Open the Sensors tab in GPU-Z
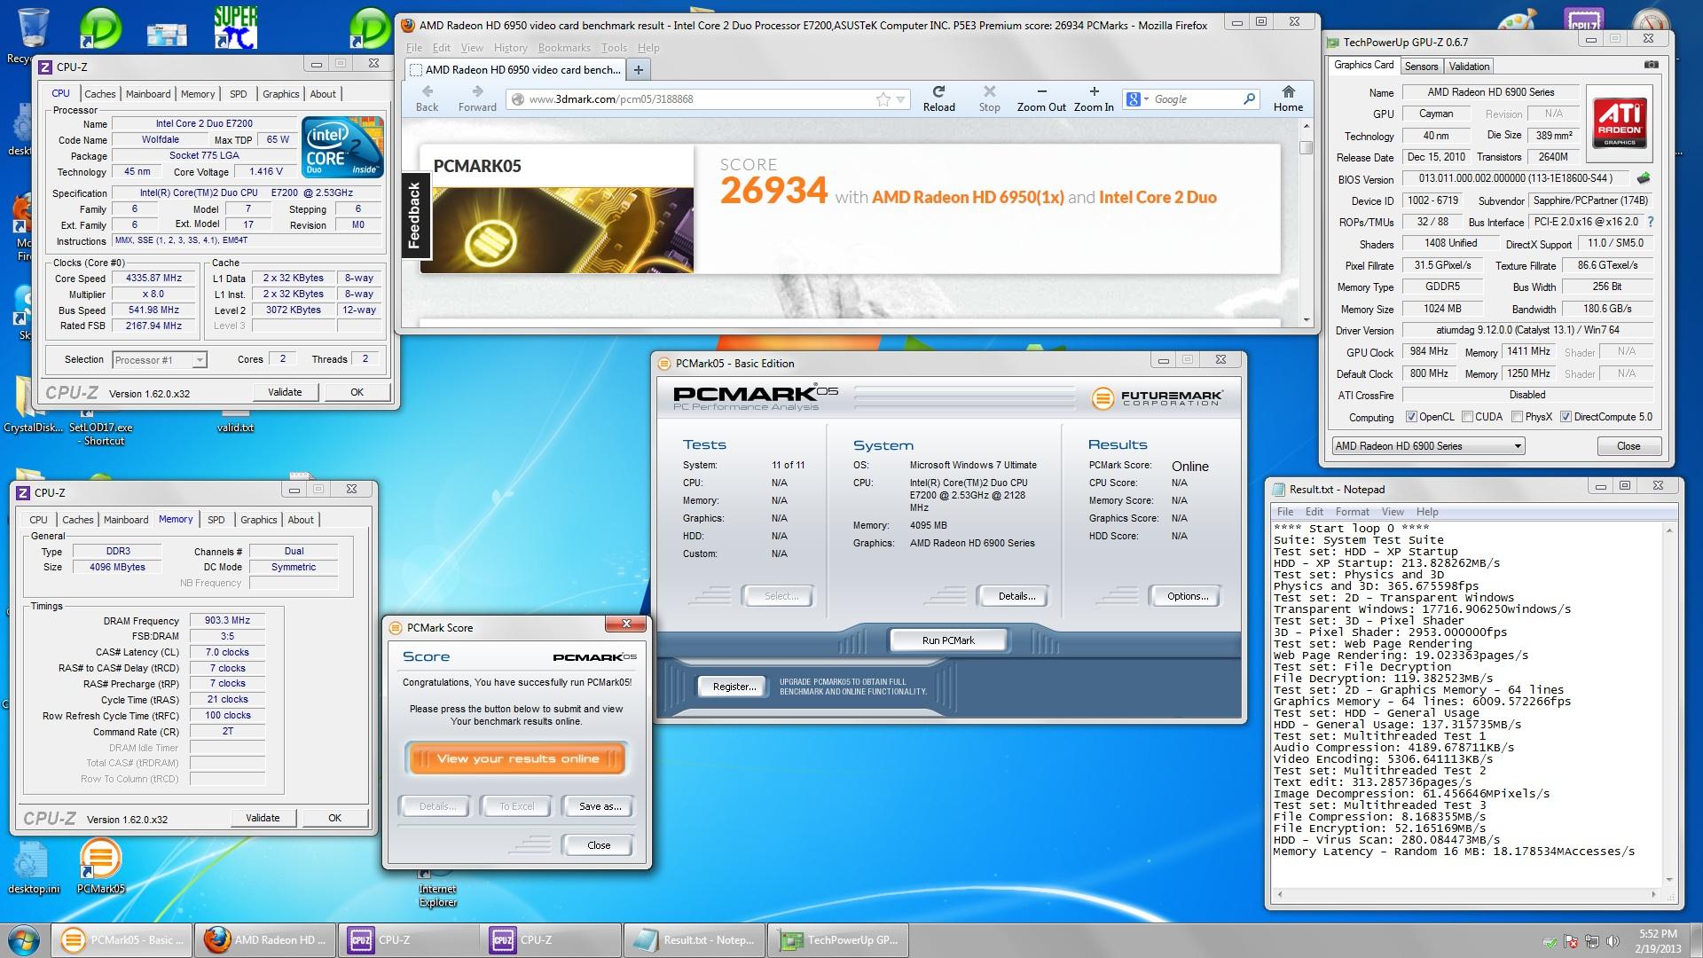The image size is (1703, 958). 1421,67
